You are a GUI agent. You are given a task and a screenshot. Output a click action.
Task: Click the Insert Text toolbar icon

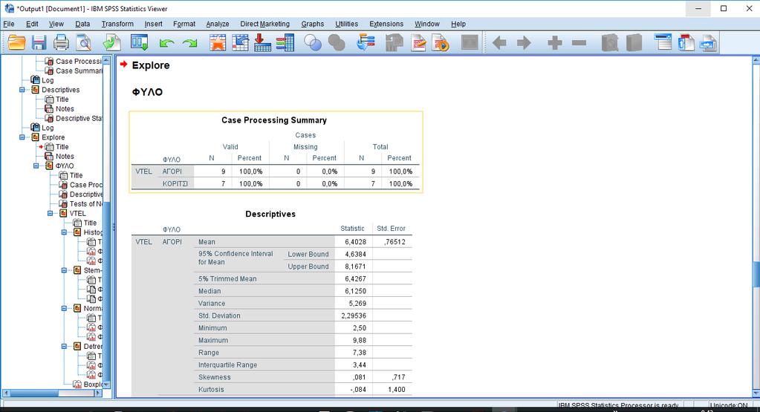coord(708,42)
